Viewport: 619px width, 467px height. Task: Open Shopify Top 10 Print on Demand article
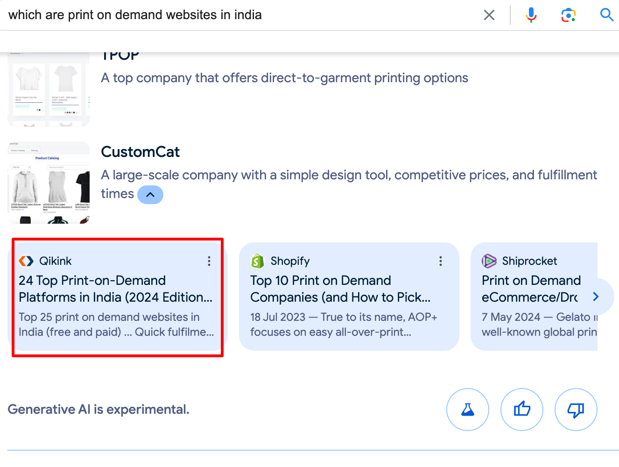coord(340,289)
